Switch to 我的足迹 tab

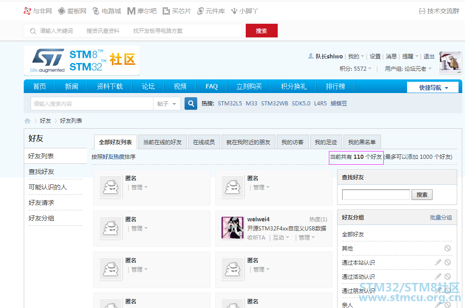pyautogui.click(x=326, y=142)
